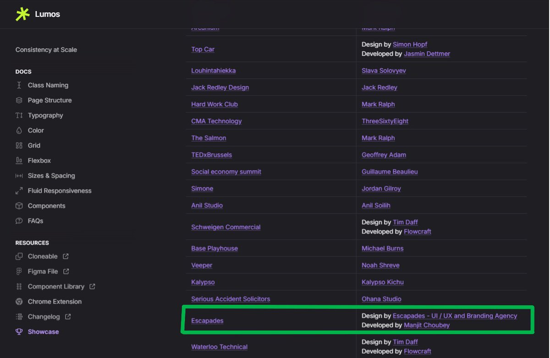Open the Top Car showcase link
The image size is (550, 358).
click(203, 49)
